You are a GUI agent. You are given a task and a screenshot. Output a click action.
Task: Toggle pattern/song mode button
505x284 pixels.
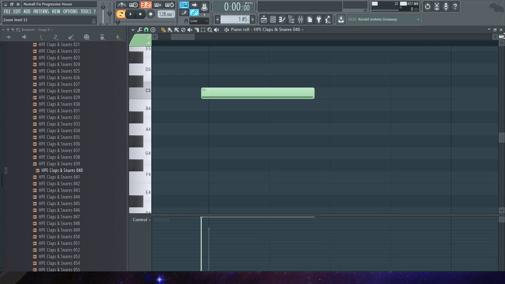coord(121,14)
